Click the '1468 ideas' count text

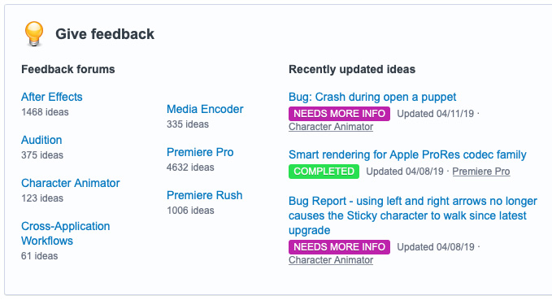pyautogui.click(x=45, y=112)
